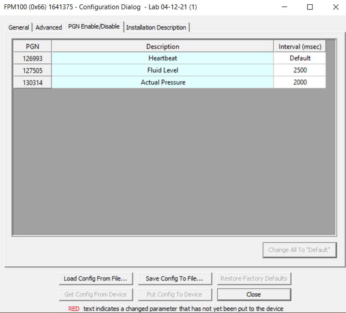The height and width of the screenshot is (313, 346).
Task: Open the Advanced tab
Action: coord(48,27)
